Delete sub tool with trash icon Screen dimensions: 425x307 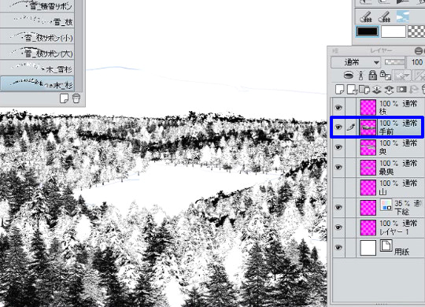click(x=76, y=98)
